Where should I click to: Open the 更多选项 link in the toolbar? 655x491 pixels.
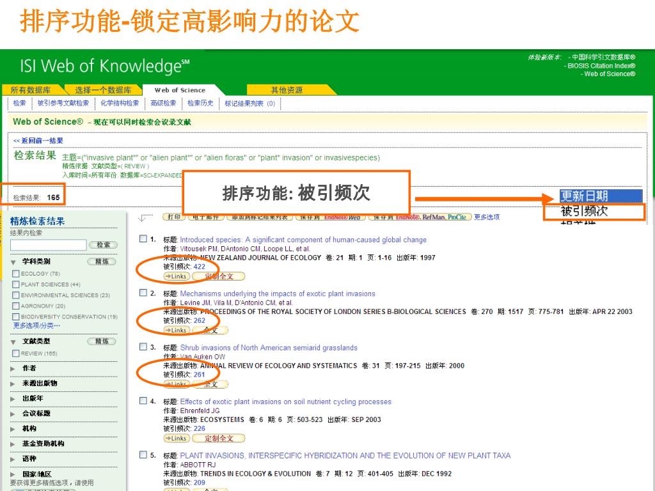tap(487, 217)
